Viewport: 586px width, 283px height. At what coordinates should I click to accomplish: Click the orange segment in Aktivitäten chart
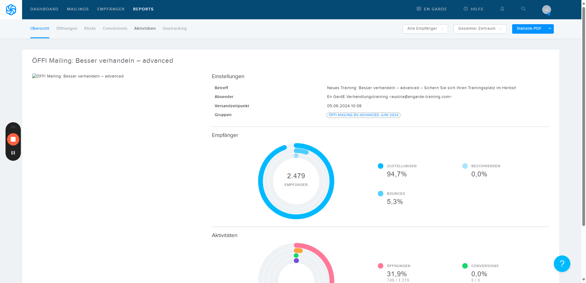tap(298, 251)
